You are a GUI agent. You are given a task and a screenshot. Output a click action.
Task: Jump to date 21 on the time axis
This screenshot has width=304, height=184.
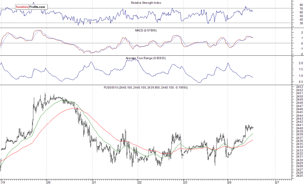click(x=94, y=181)
